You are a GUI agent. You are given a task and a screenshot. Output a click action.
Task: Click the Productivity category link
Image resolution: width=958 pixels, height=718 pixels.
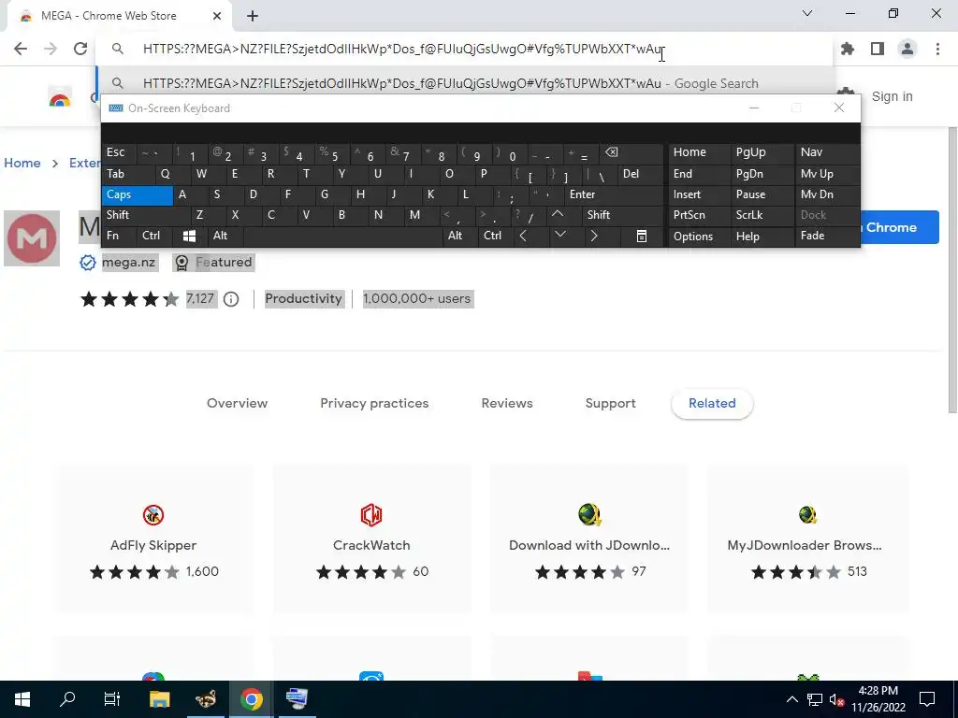point(304,298)
